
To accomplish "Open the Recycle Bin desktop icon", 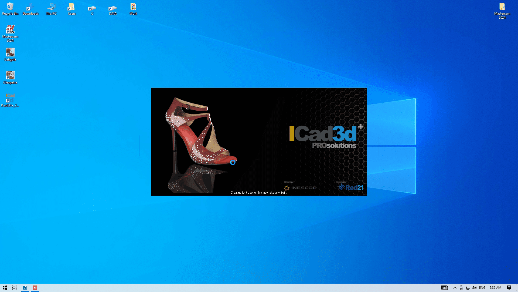I will coord(10,9).
